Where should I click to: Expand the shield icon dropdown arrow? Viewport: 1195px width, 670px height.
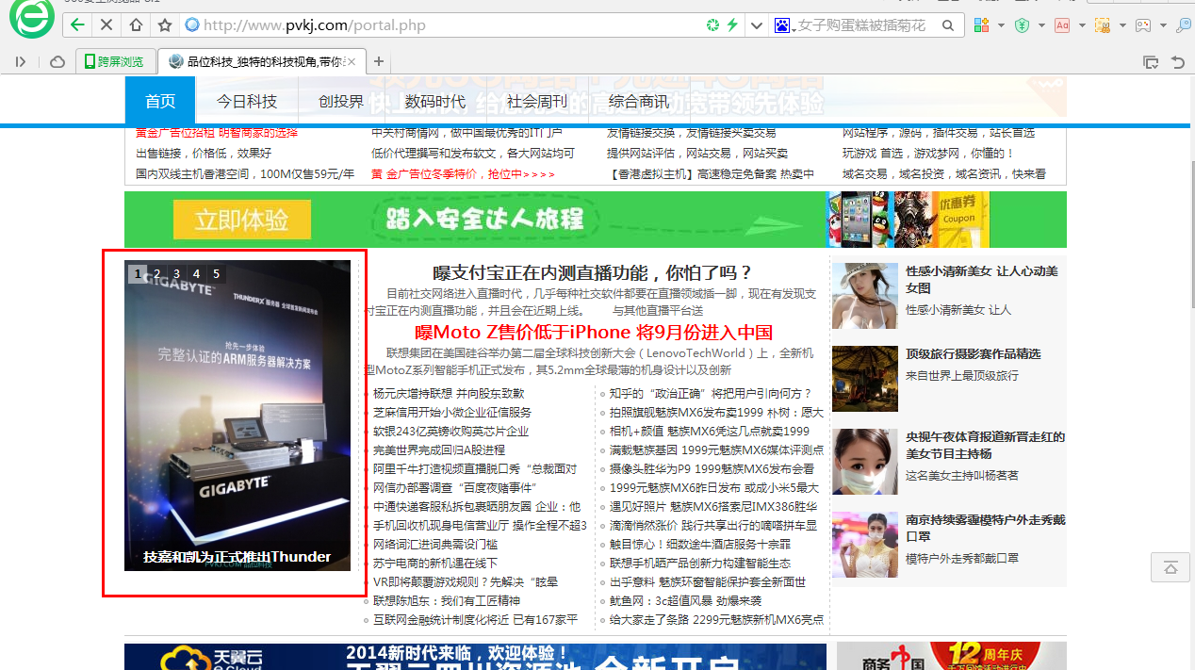coord(1040,25)
